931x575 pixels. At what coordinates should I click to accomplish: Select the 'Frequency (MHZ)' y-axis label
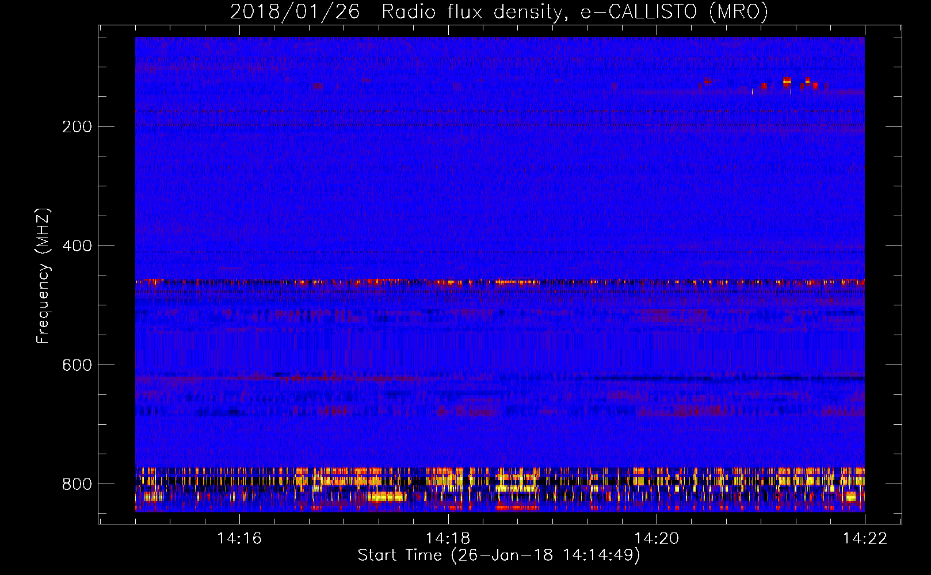click(x=44, y=276)
